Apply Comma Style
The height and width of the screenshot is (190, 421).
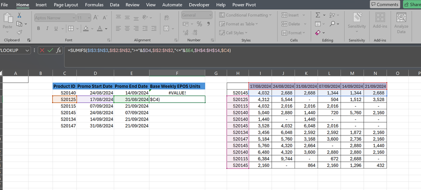[208, 24]
